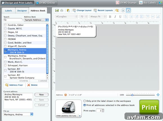Toggle bold text formatting
The image size is (163, 121).
tap(110, 17)
